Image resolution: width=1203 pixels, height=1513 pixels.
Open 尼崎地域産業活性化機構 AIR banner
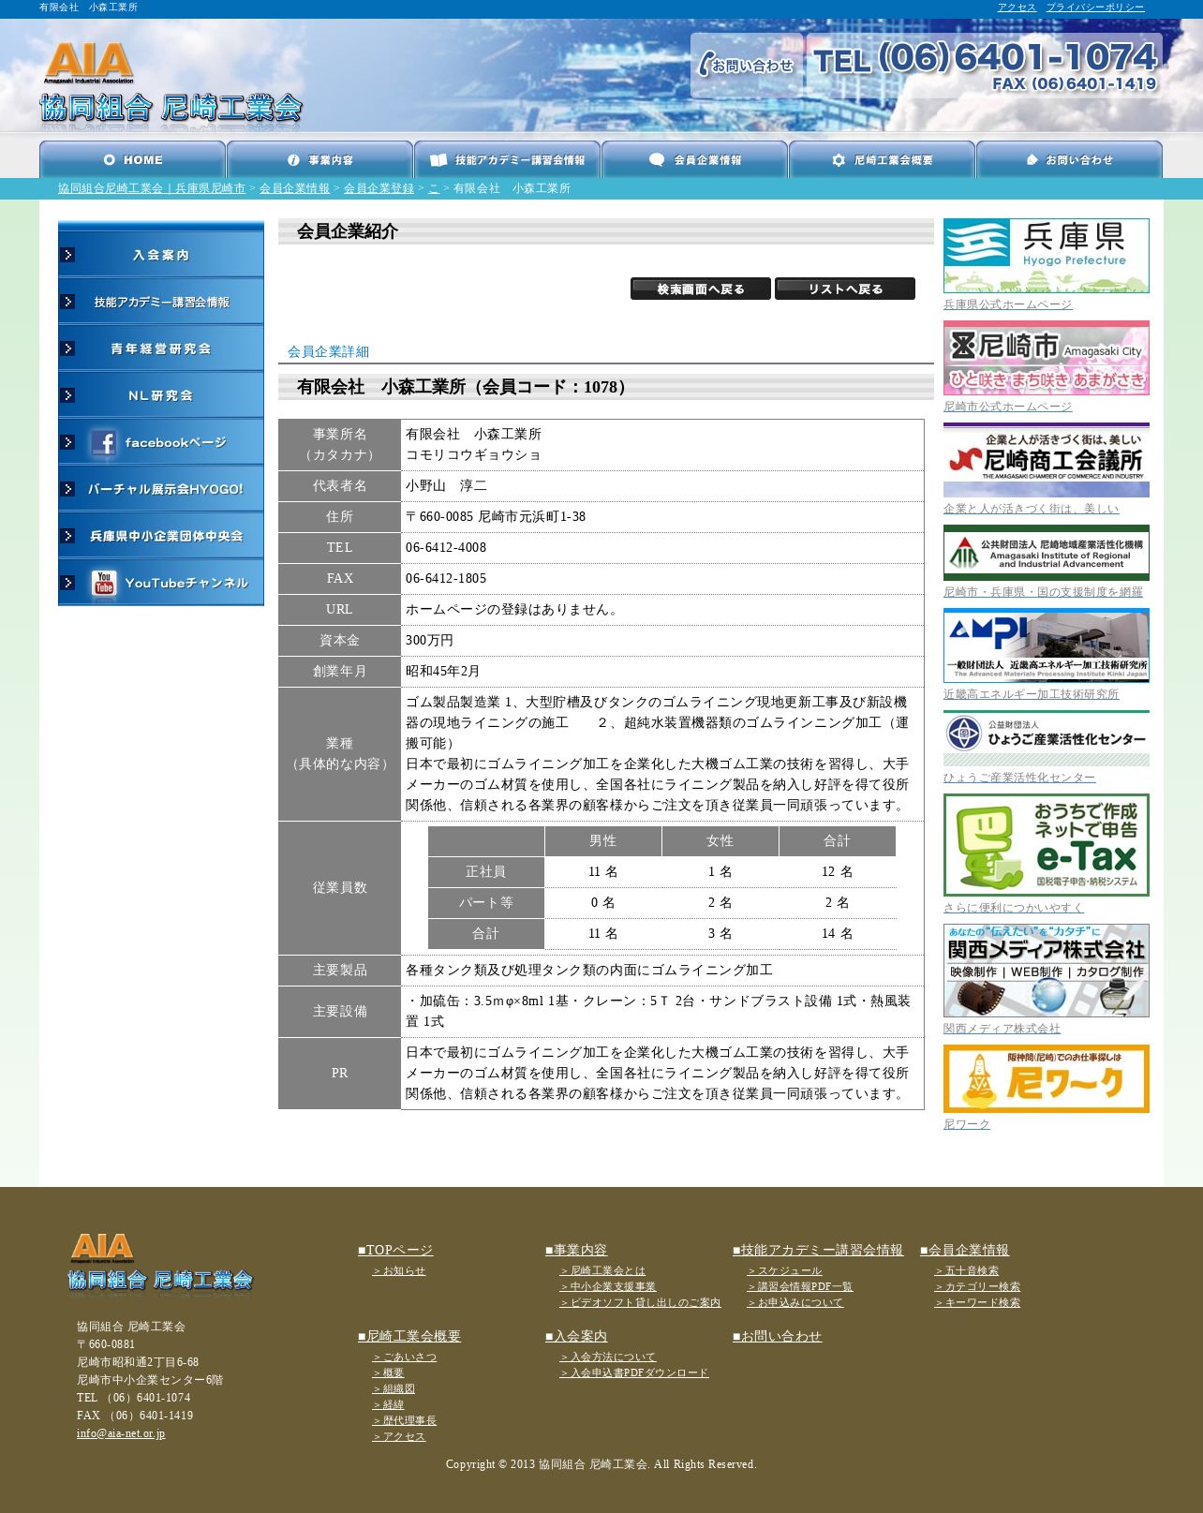tap(1047, 553)
